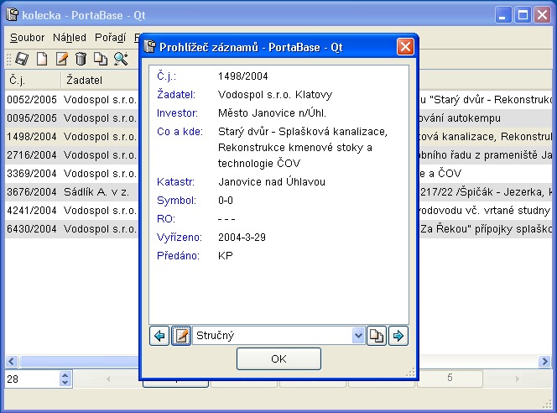Image resolution: width=557 pixels, height=413 pixels.
Task: Go to next record with right arrow
Action: tap(398, 336)
